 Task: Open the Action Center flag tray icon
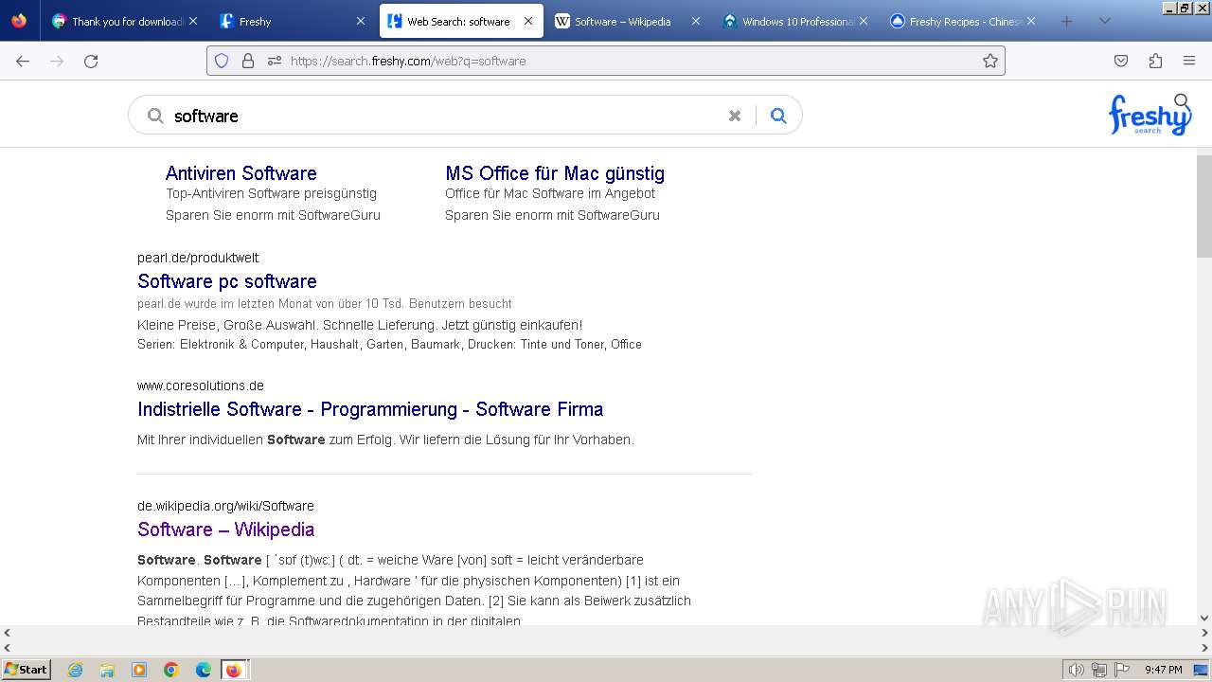1122,670
